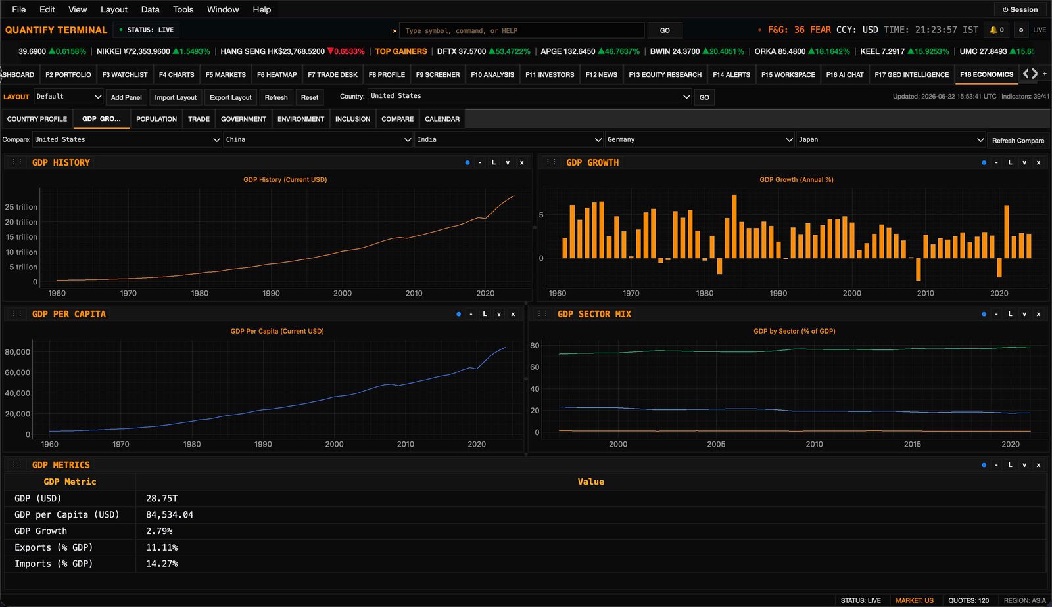Viewport: 1052px width, 607px height.
Task: Collapse GDP HISTORY panel with v button
Action: [508, 162]
